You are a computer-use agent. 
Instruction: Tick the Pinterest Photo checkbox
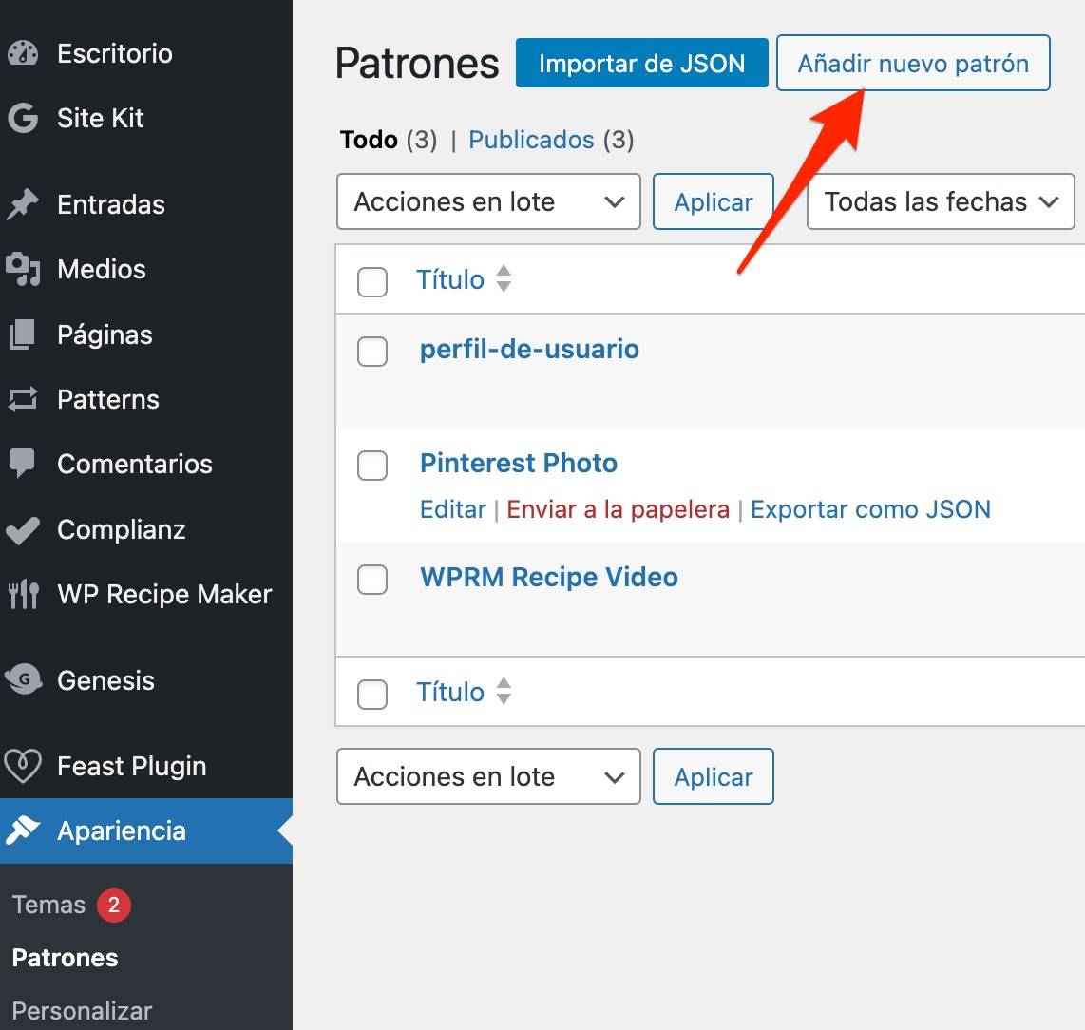(x=372, y=466)
